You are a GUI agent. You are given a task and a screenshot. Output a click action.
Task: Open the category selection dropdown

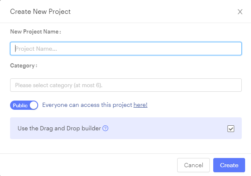click(x=126, y=85)
